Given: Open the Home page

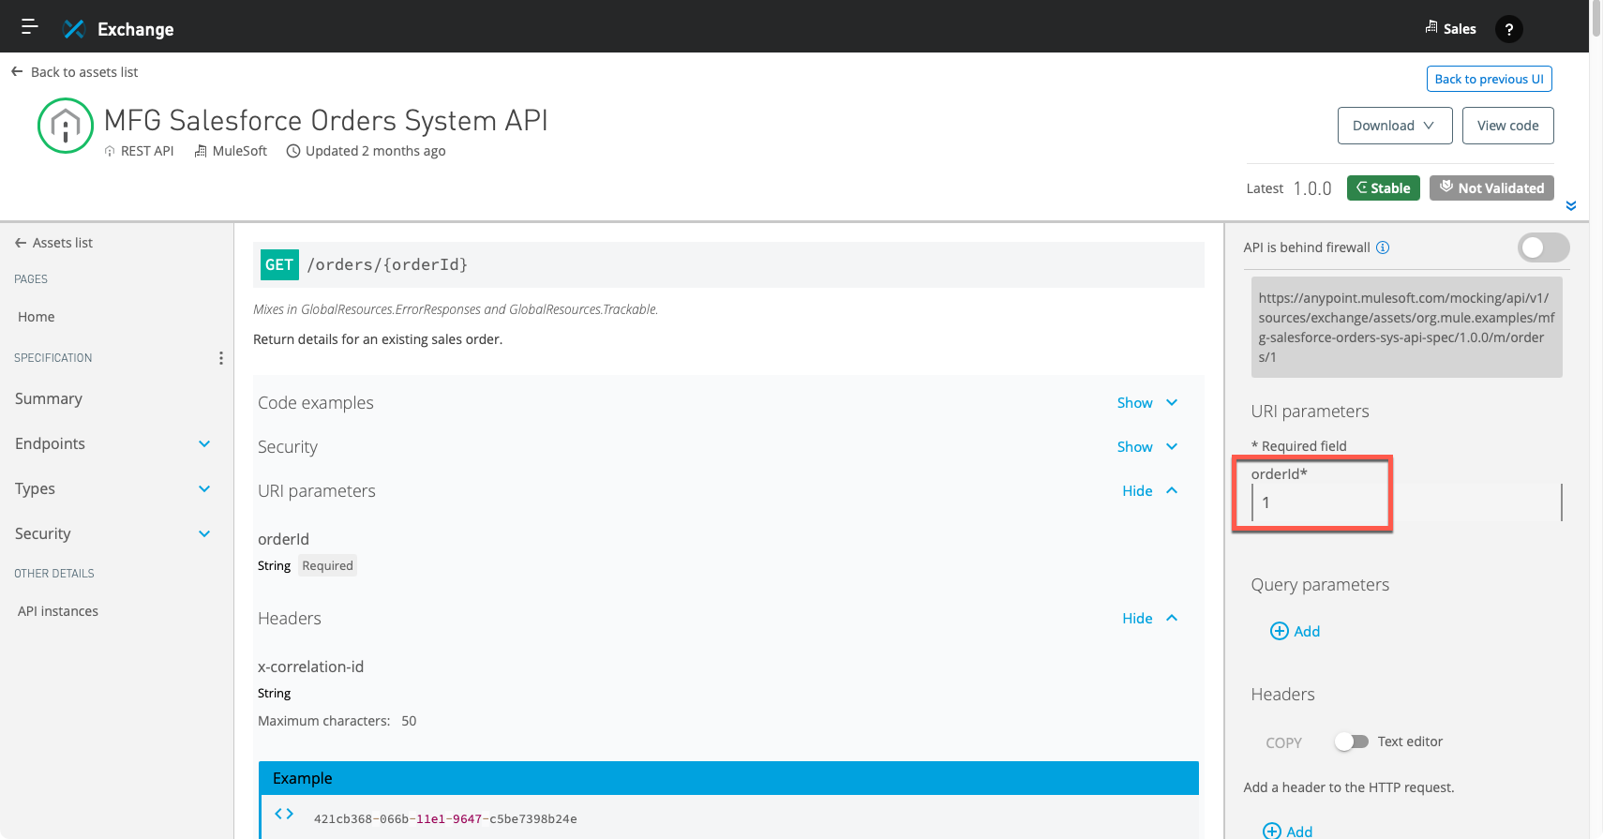Looking at the screenshot, I should pos(37,317).
